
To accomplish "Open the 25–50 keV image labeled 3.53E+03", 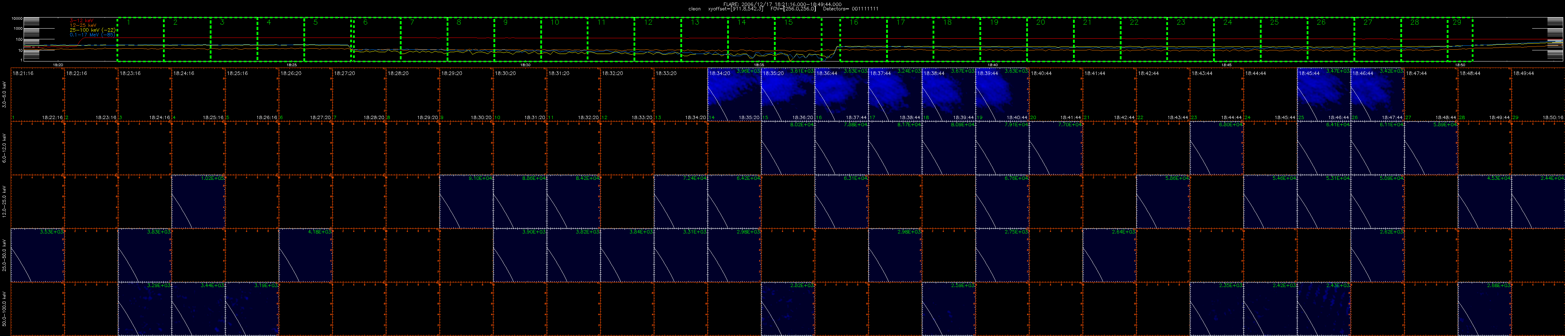I will coord(38,255).
